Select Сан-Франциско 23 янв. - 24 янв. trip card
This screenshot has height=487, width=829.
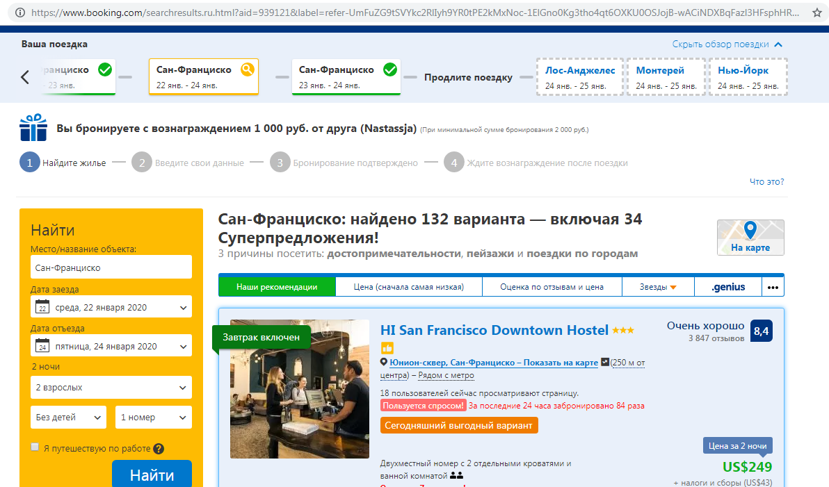(346, 76)
